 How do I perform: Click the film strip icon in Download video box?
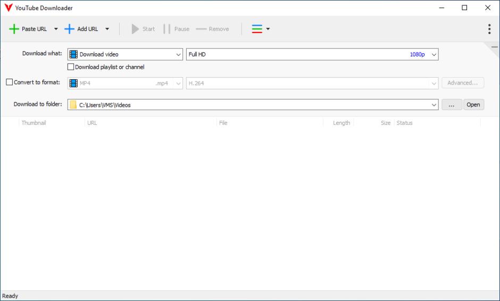73,54
